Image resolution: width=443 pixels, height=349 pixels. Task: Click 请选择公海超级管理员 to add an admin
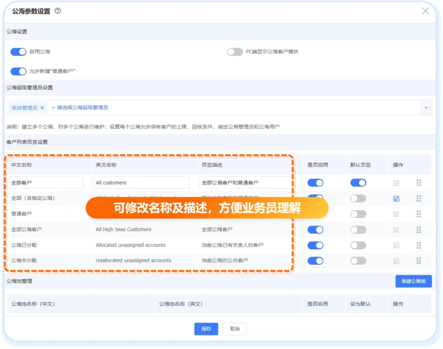(x=80, y=108)
